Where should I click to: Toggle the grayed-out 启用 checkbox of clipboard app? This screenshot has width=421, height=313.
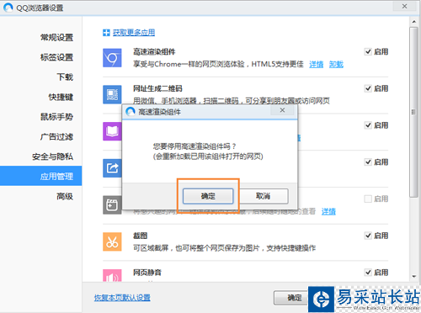(368, 199)
